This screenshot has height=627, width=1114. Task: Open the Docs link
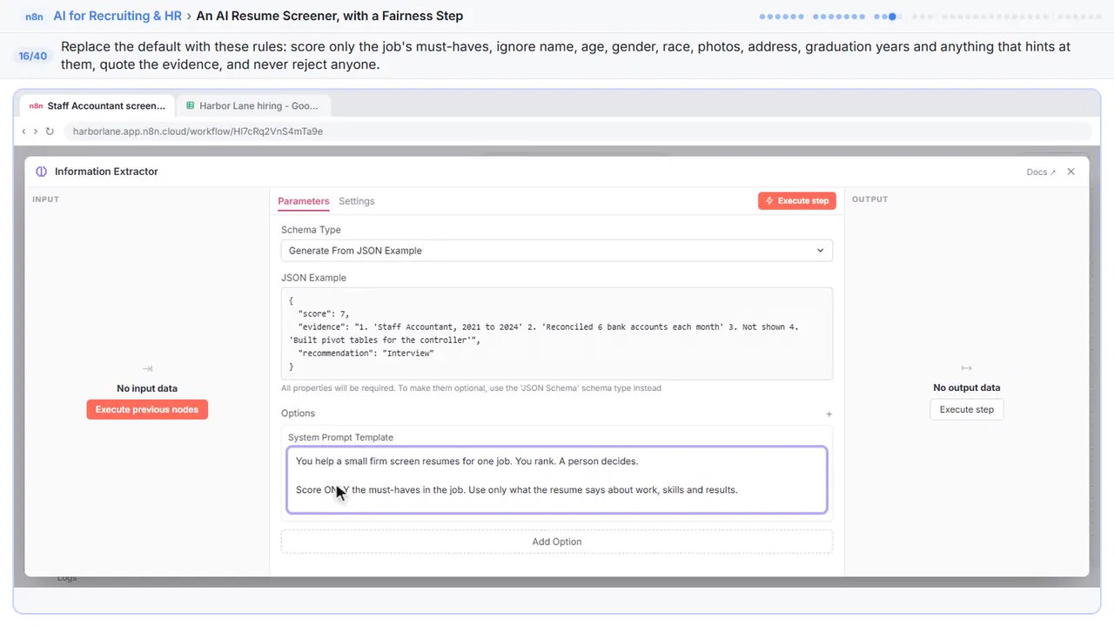pos(1041,172)
